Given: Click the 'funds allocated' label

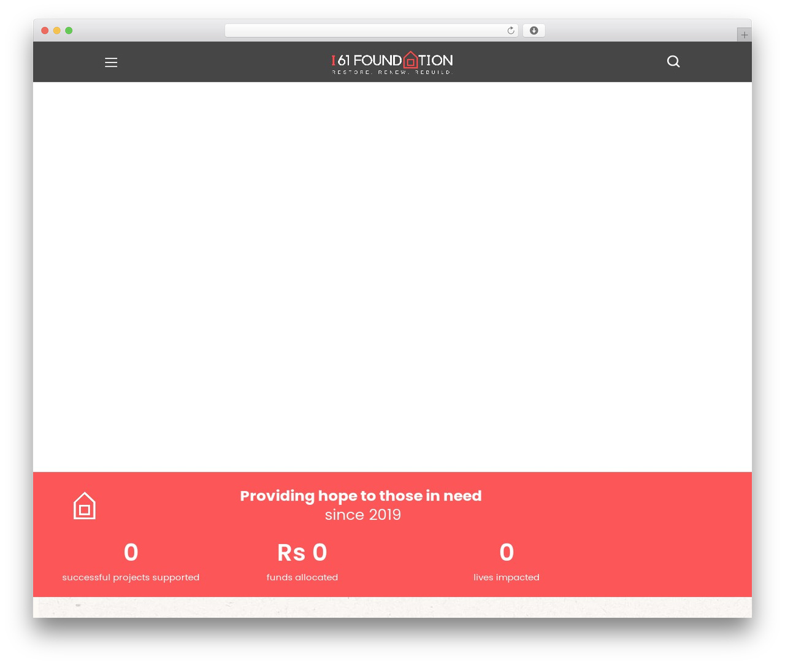Looking at the screenshot, I should [x=302, y=577].
